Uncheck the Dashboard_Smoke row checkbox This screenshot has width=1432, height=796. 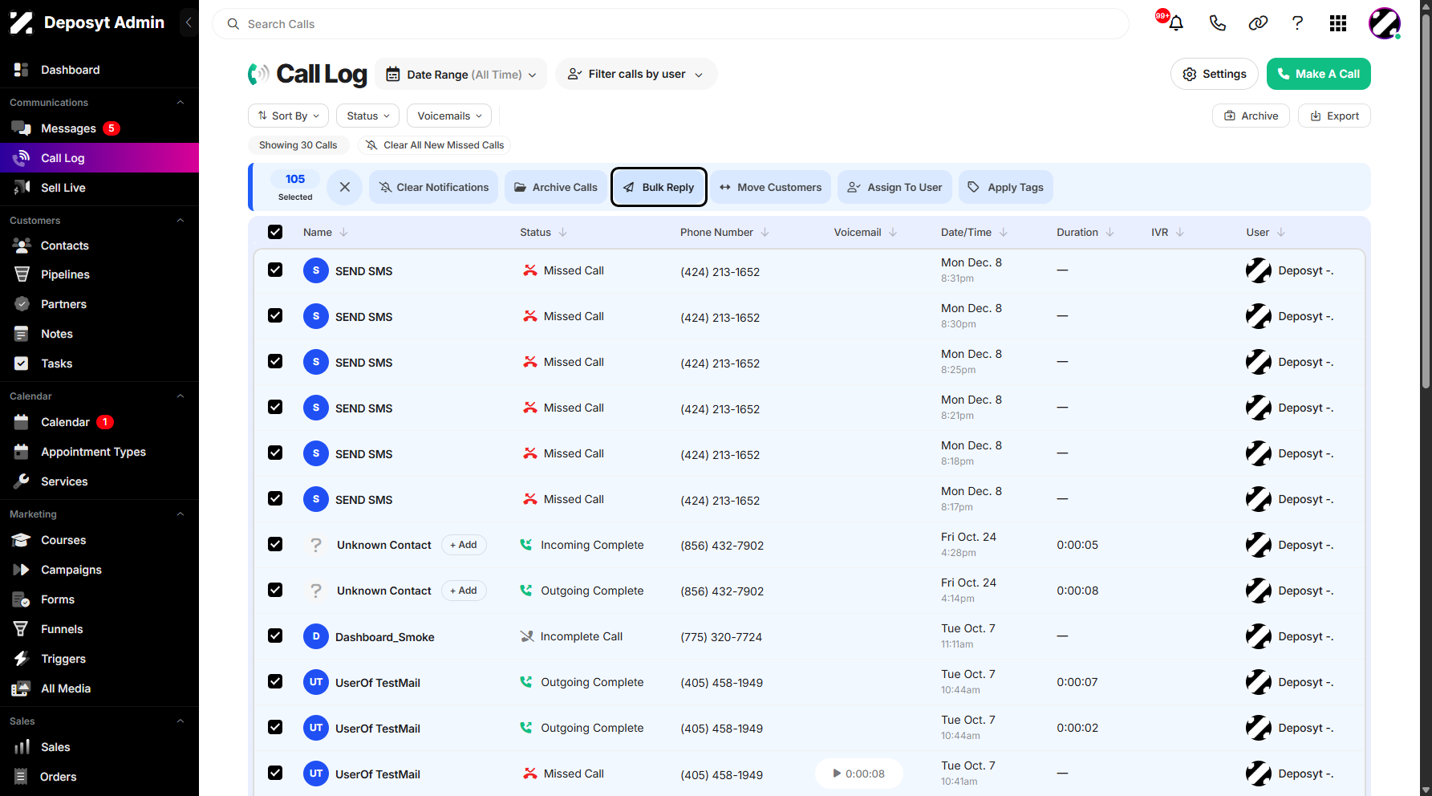(x=275, y=636)
